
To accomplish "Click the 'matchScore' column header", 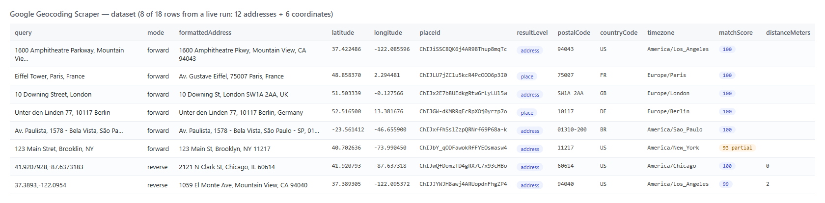I will [x=736, y=33].
